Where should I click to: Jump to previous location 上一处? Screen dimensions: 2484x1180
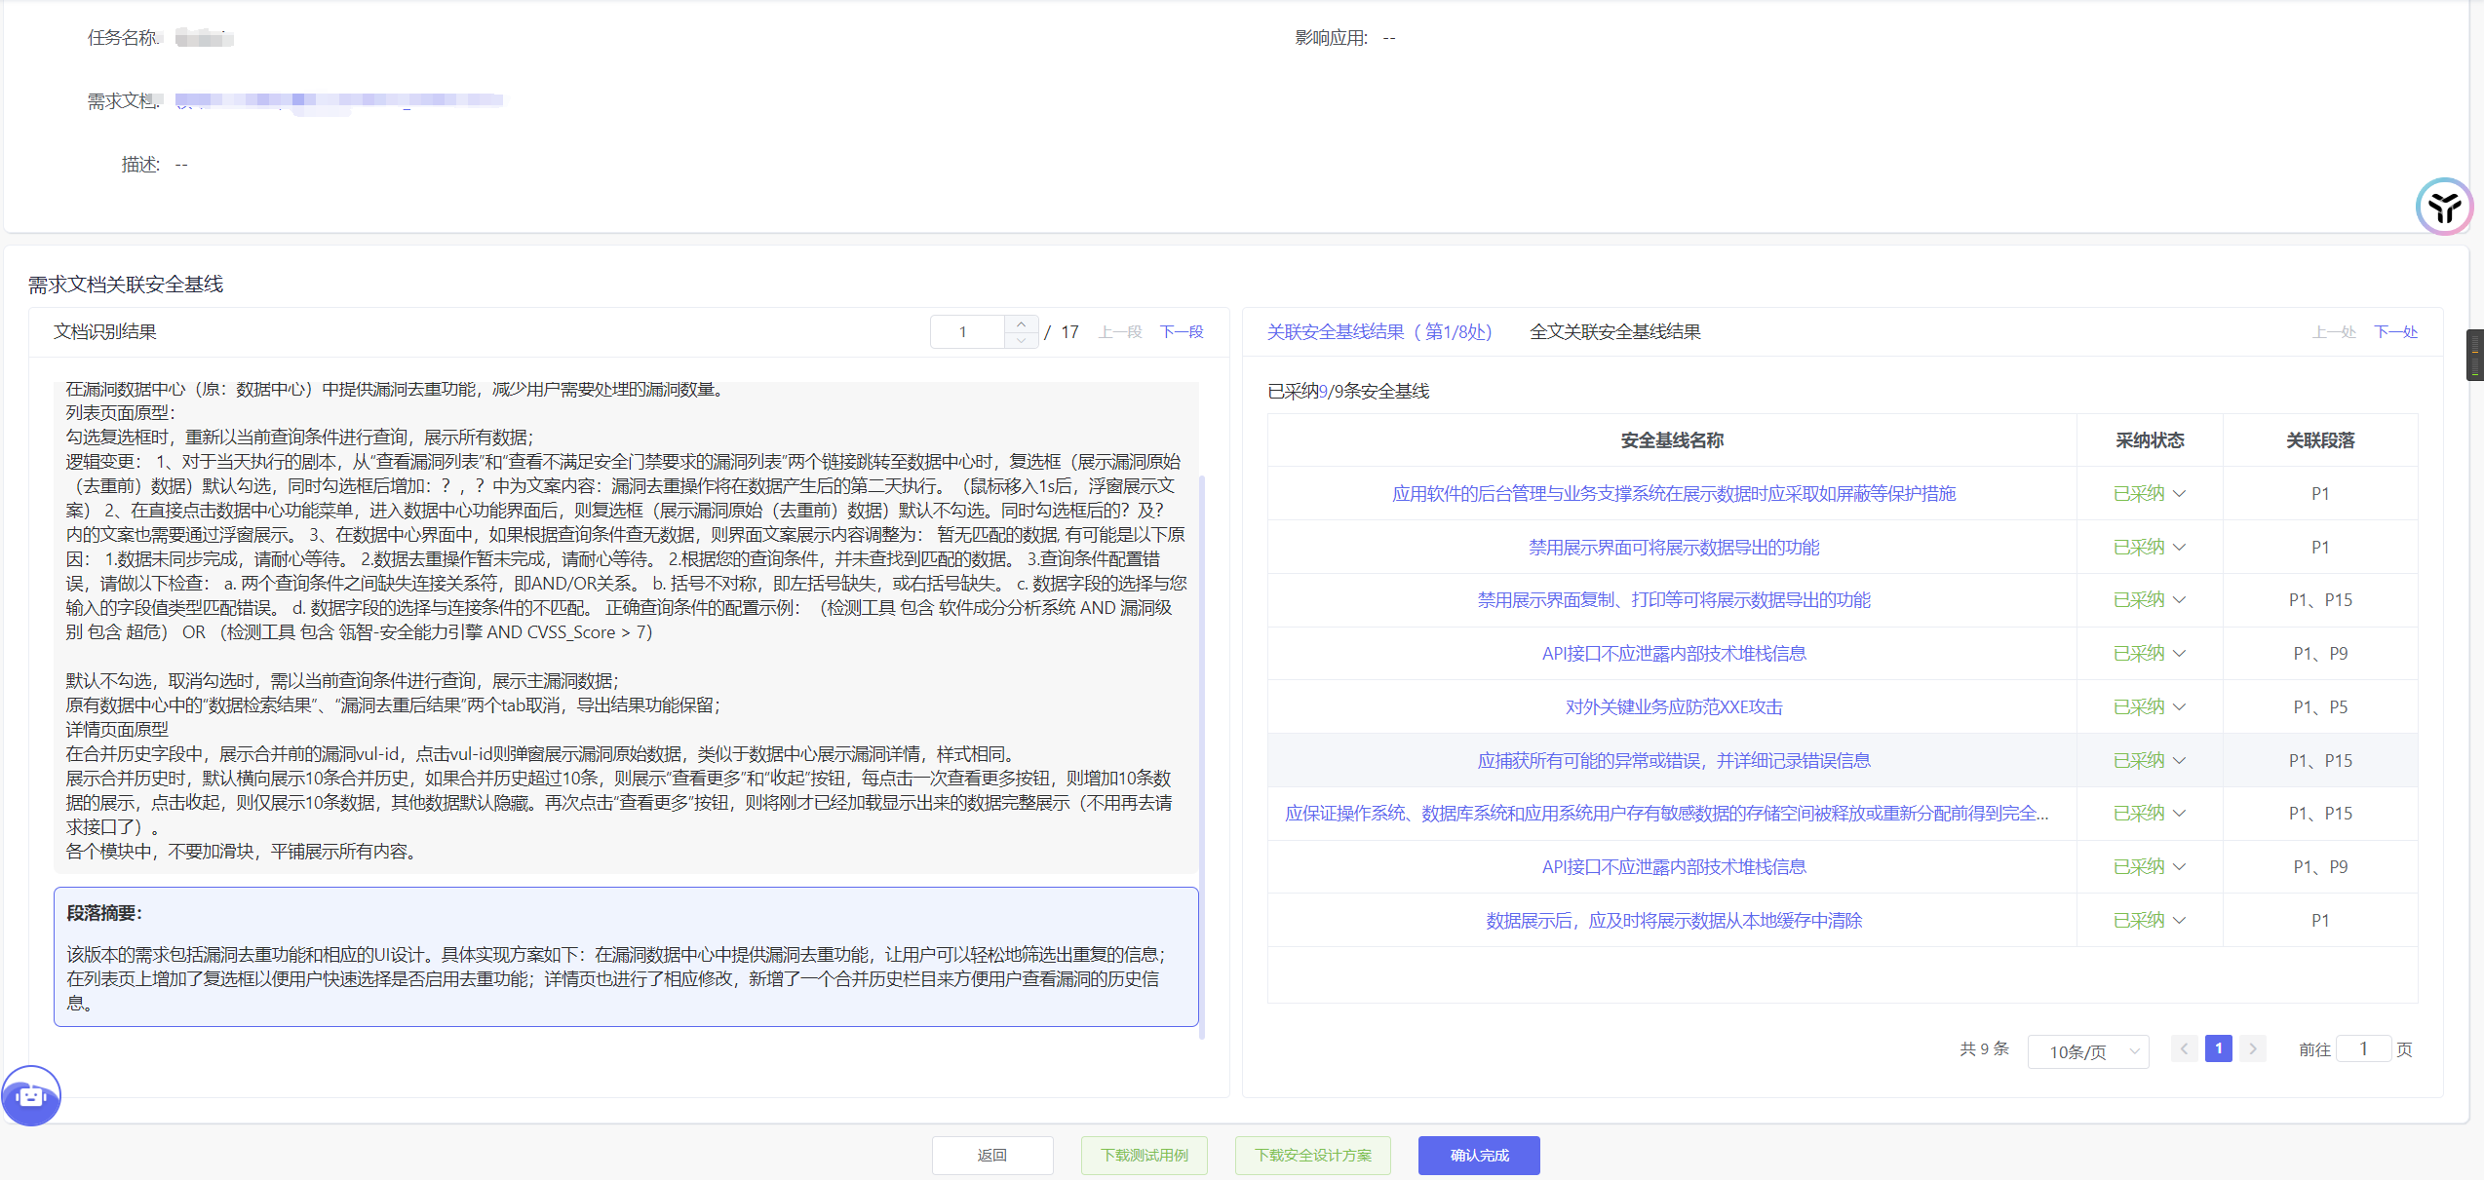(x=2334, y=332)
